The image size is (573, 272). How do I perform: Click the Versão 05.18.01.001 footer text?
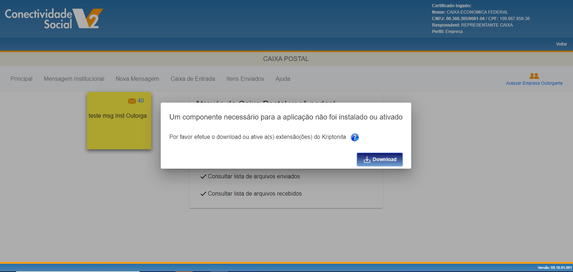[554, 268]
